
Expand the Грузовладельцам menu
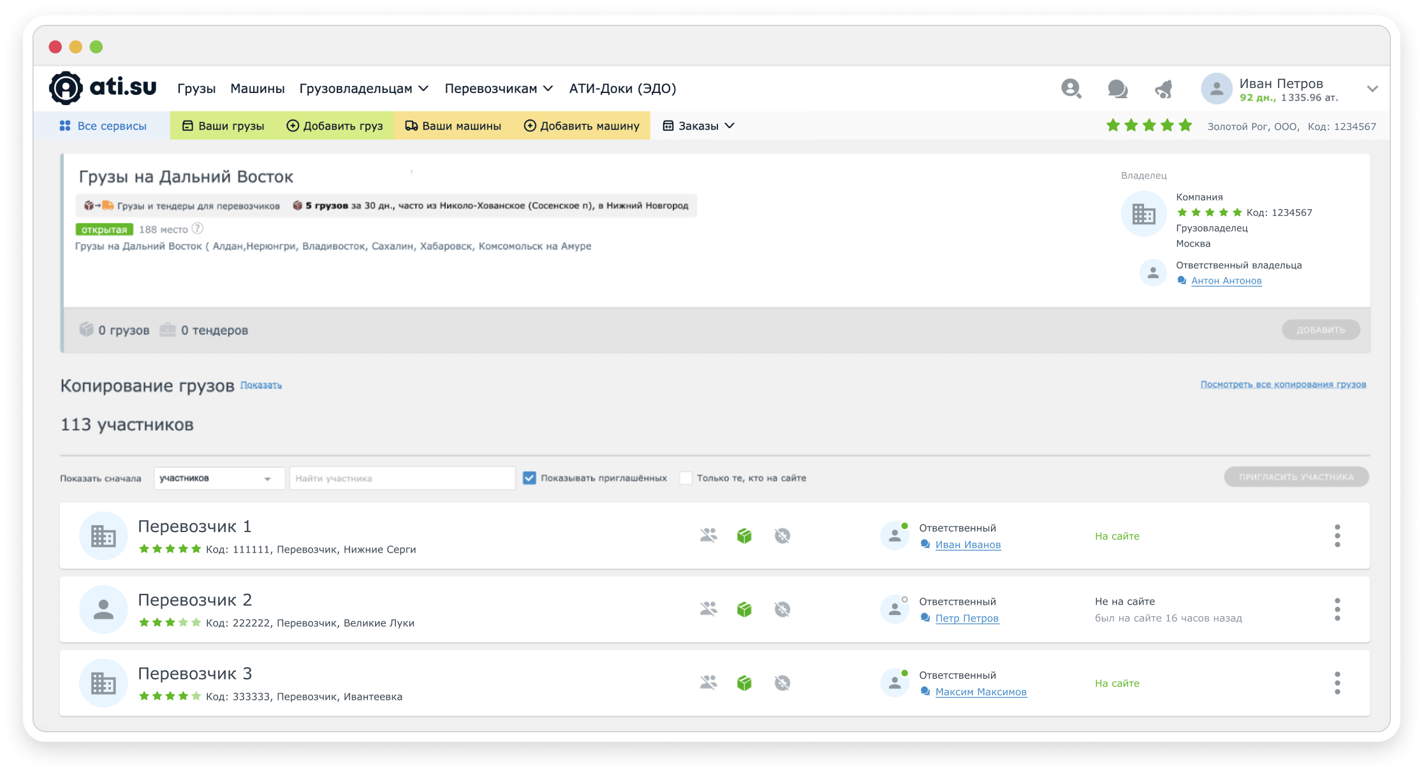tap(363, 89)
